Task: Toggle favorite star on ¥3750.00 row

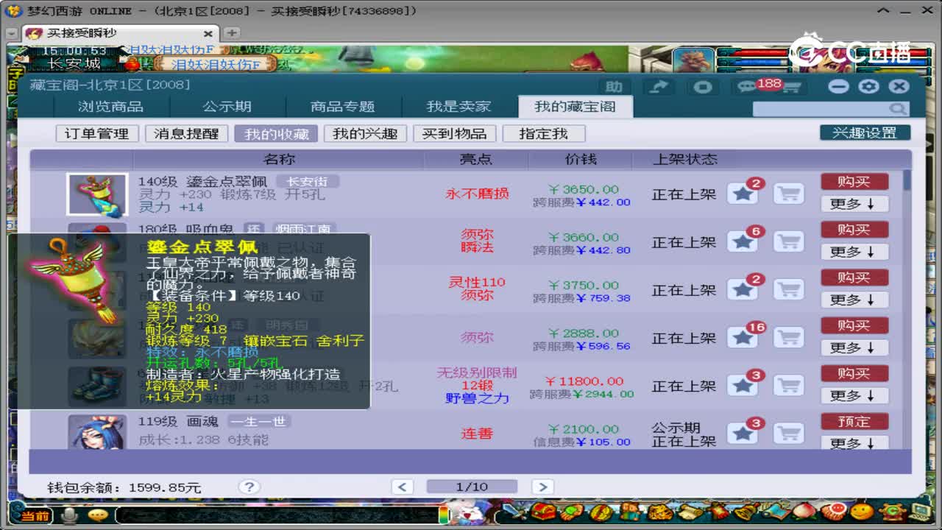Action: coord(743,290)
